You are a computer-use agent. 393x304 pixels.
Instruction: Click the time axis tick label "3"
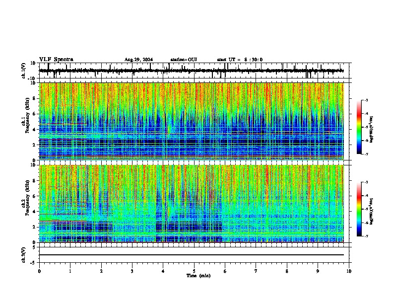132,271
